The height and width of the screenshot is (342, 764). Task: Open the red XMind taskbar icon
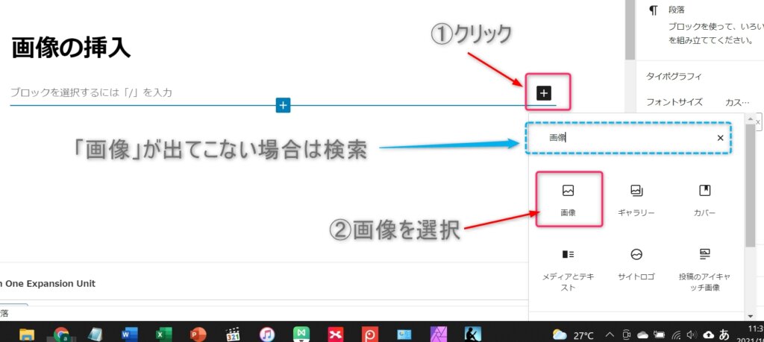[336, 335]
